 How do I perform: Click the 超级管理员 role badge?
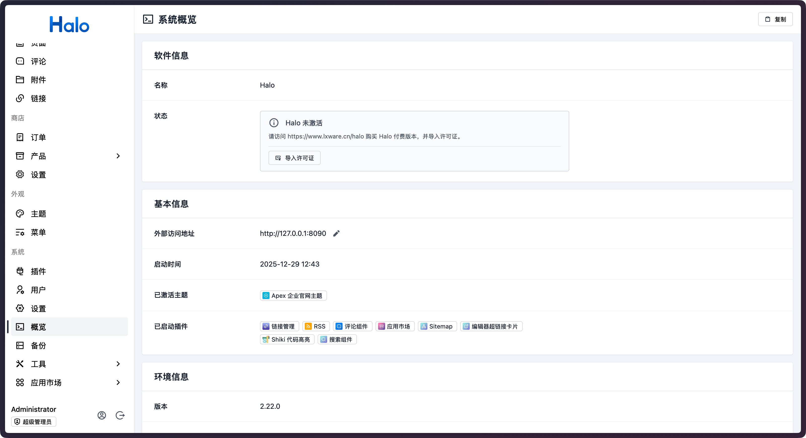point(34,422)
